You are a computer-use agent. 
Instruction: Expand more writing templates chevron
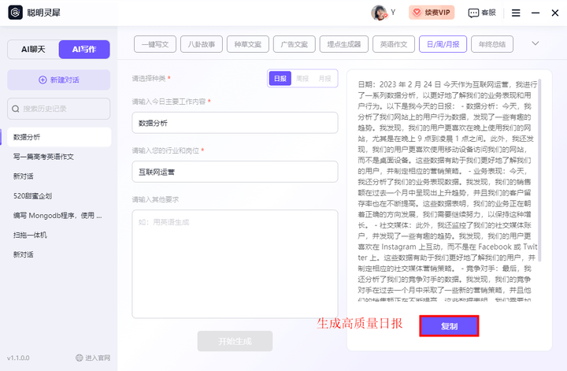pos(535,43)
